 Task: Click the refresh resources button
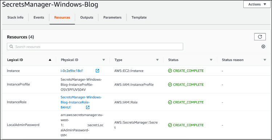(x=260, y=37)
